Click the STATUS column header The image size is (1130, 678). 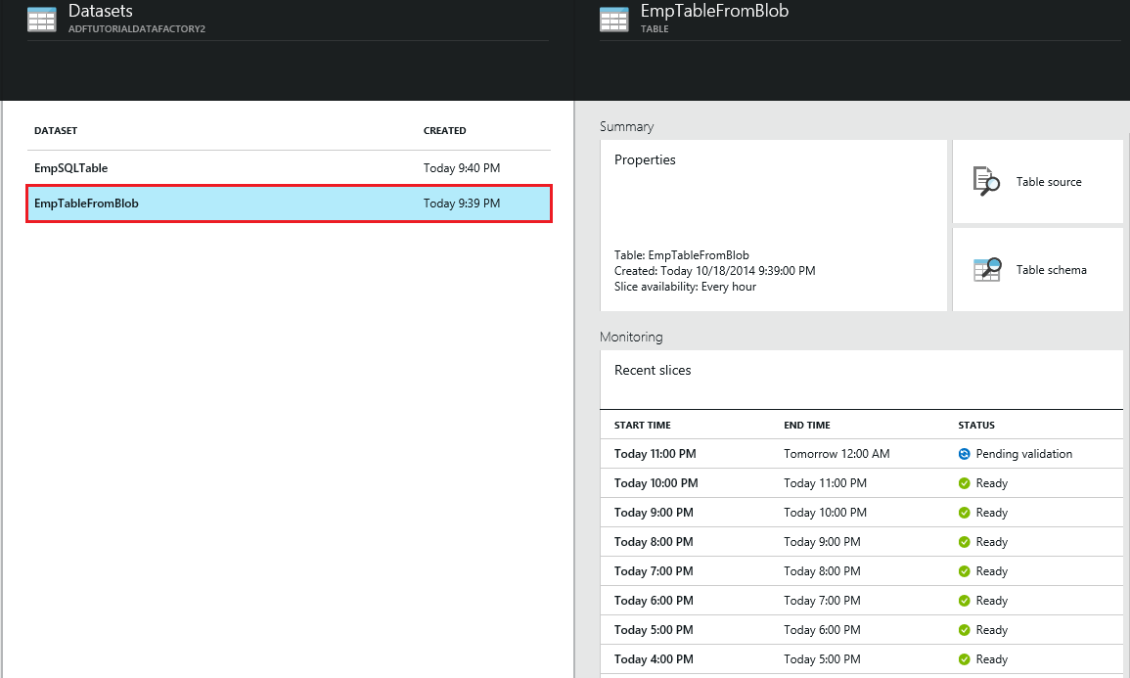pyautogui.click(x=976, y=426)
